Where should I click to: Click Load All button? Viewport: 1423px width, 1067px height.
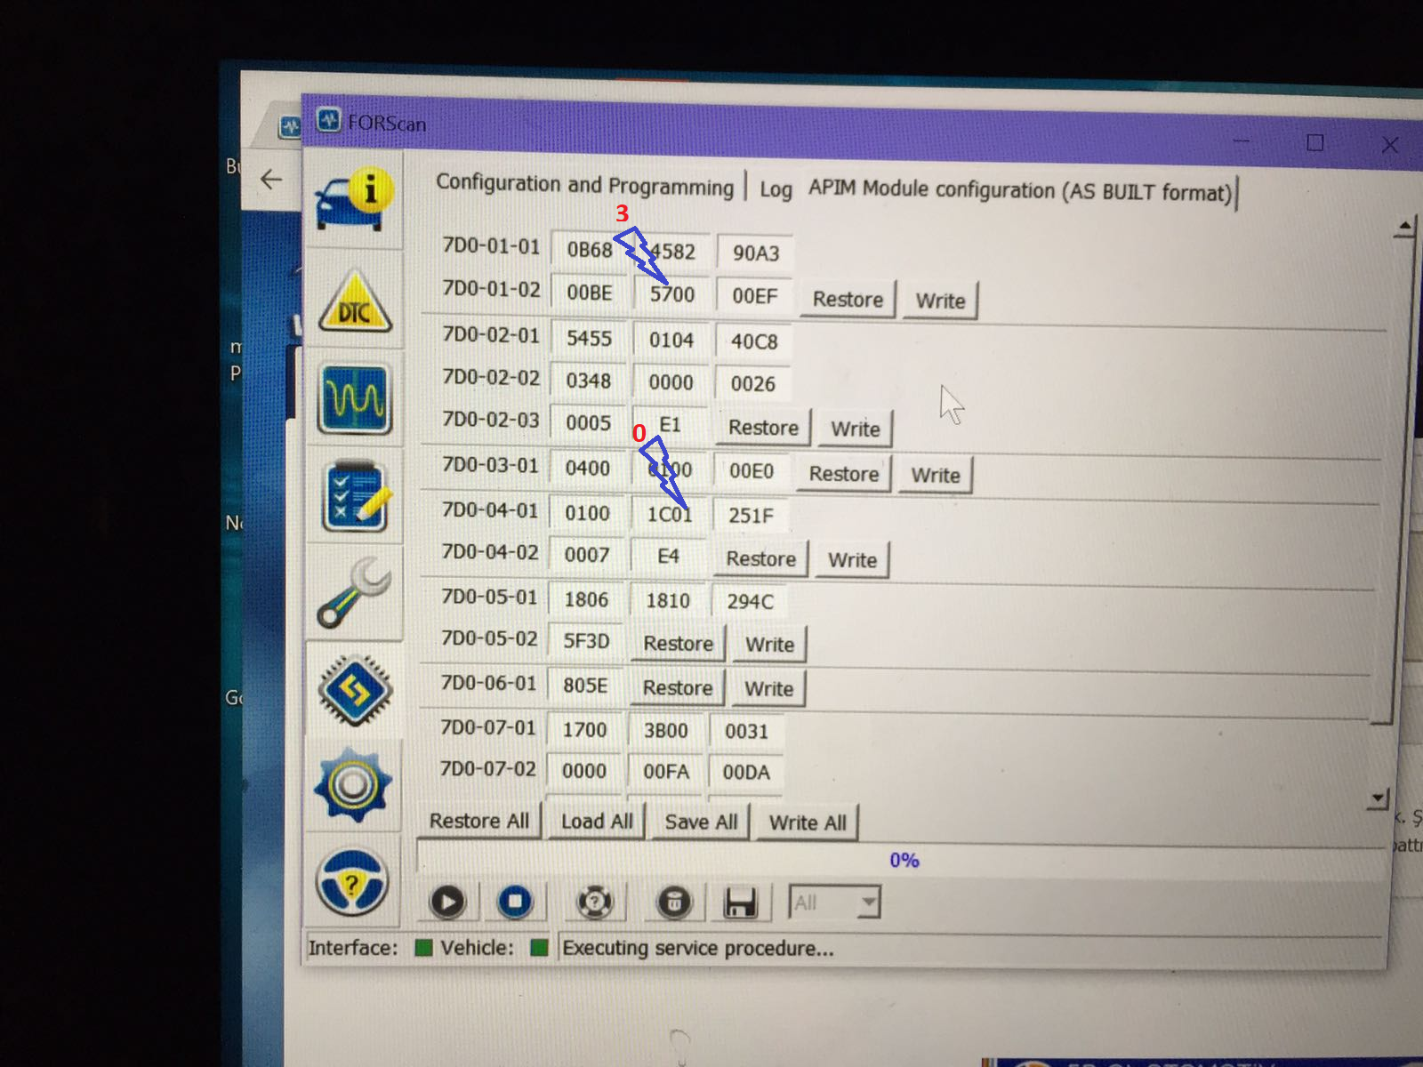(597, 822)
